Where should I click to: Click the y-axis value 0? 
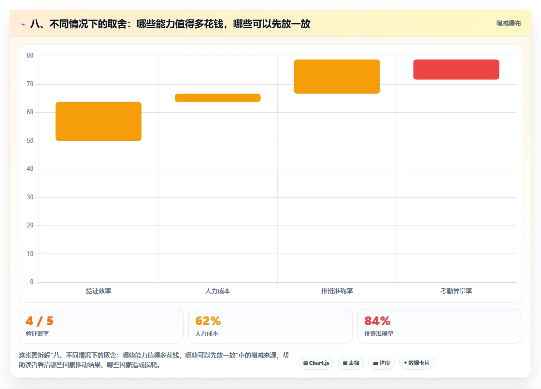(32, 282)
